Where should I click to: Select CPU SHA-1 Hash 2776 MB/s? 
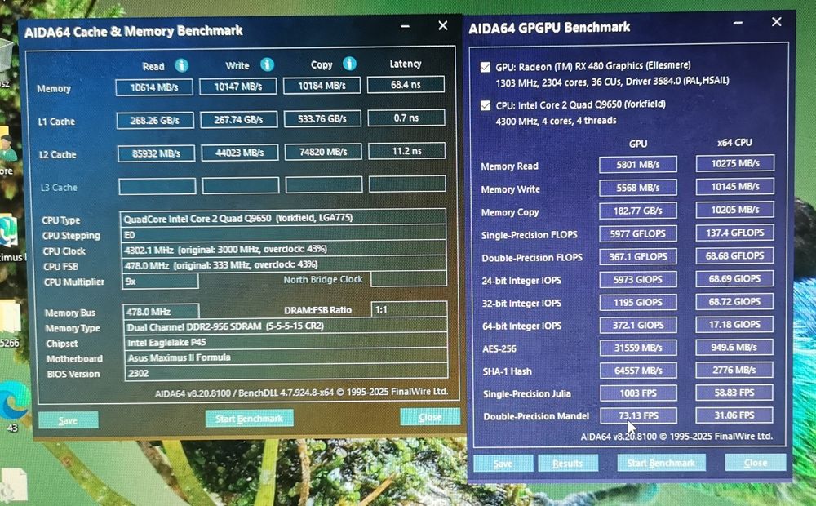[x=734, y=370]
